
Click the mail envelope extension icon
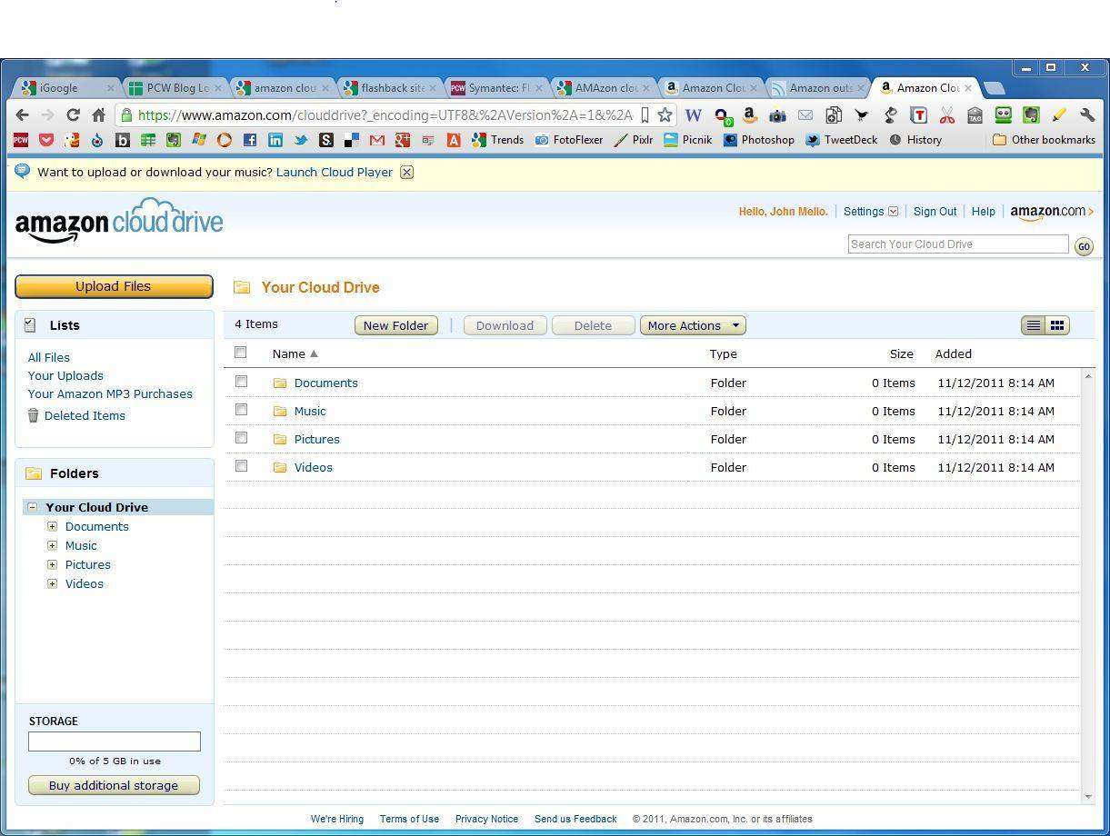tap(805, 115)
